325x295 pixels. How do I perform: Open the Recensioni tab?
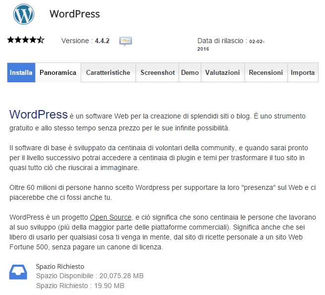(x=266, y=72)
